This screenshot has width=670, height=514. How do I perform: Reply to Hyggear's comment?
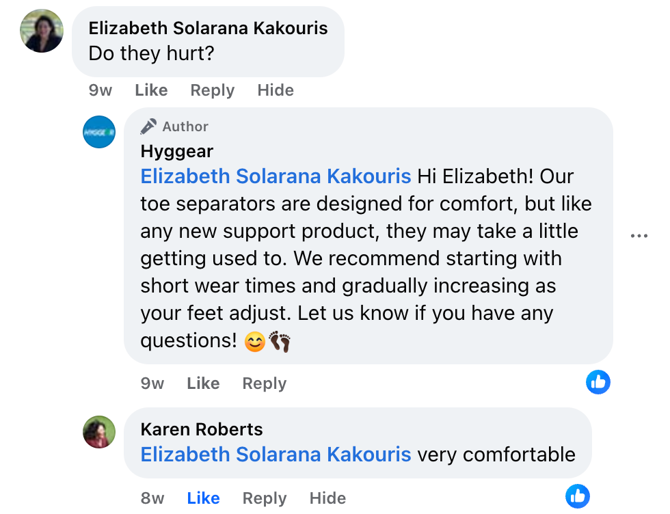tap(264, 383)
